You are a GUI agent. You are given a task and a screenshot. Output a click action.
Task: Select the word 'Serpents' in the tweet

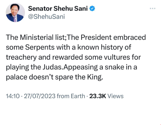click(x=40, y=47)
